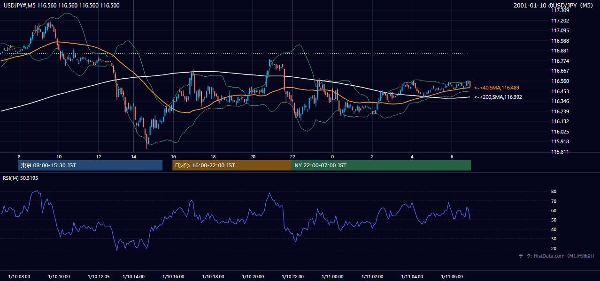This screenshot has height=281, width=600.
Task: Click the 1/10 08:00 time axis label
Action: tap(19, 276)
